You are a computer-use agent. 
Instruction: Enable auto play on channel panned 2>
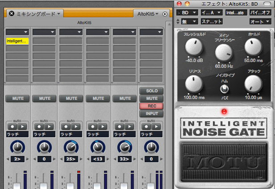[x=22, y=127]
